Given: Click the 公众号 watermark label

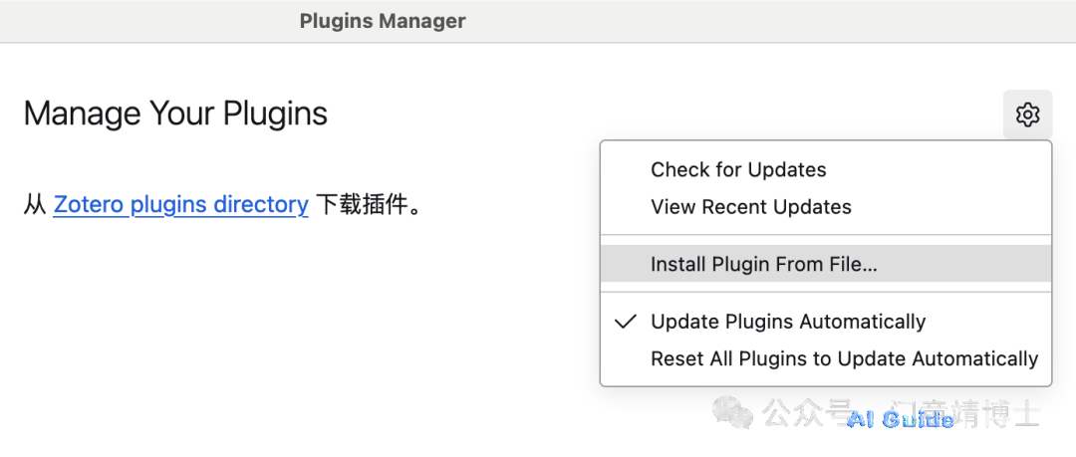Looking at the screenshot, I should coord(807,412).
